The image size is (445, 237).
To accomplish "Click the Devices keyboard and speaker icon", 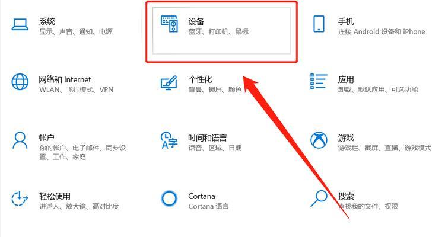I will click(x=170, y=24).
